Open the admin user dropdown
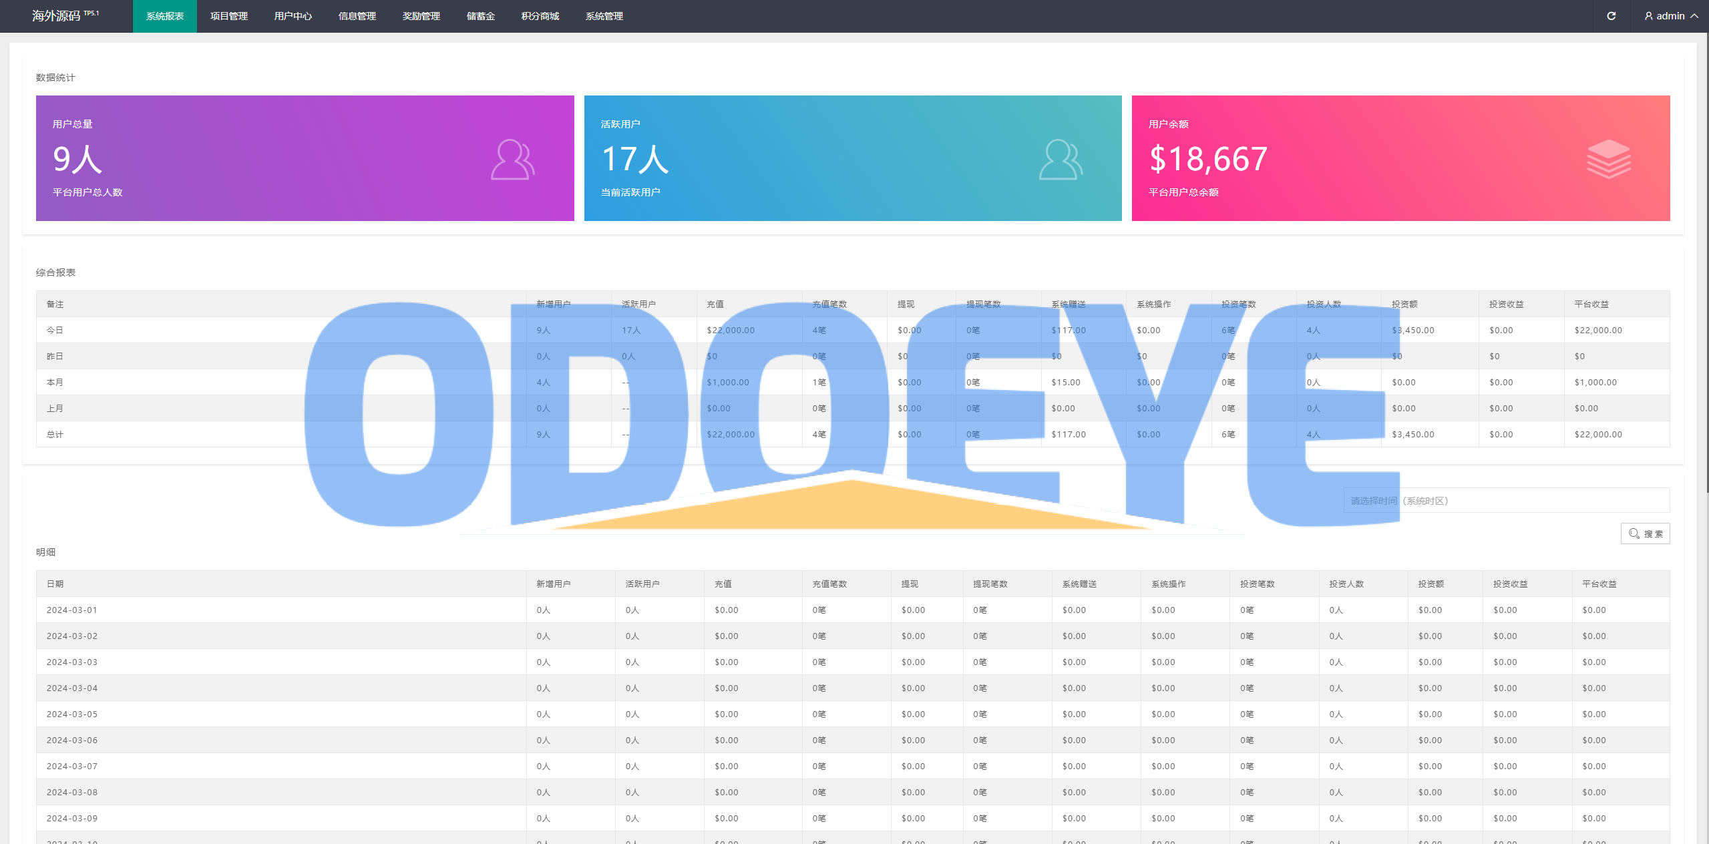 1671,16
